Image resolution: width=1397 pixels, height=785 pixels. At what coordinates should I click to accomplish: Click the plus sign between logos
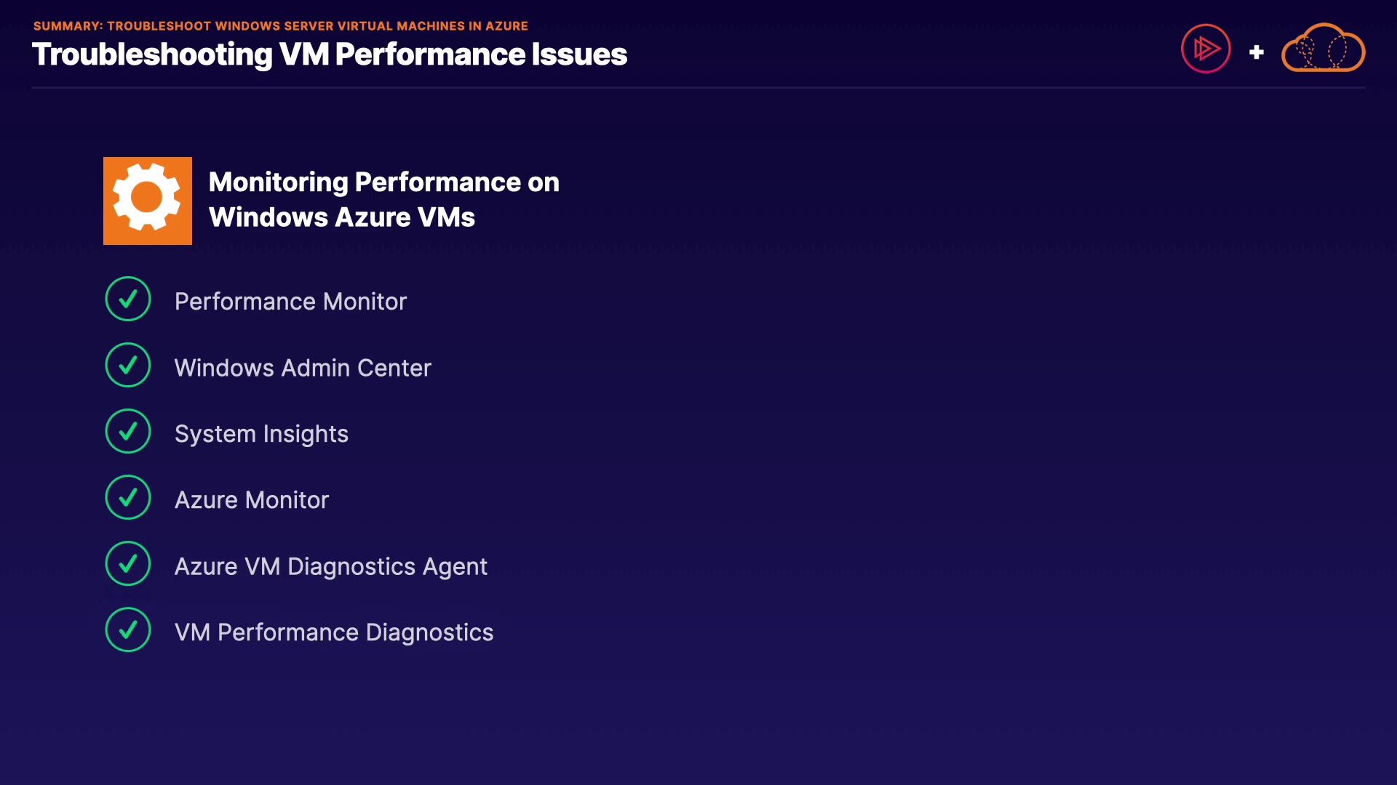click(1256, 52)
